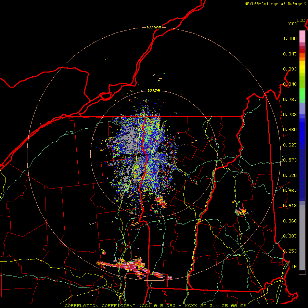
Task: Click the 0.573 legend value
Action: pos(290,160)
